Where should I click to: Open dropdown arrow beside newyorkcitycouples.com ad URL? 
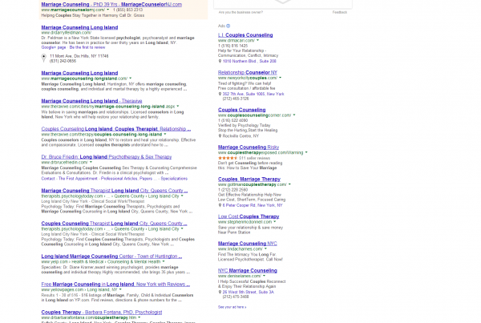click(x=280, y=78)
